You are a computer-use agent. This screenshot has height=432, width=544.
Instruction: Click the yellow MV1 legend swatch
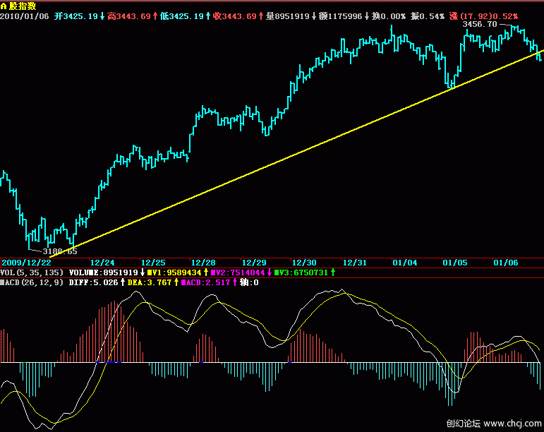click(x=149, y=272)
